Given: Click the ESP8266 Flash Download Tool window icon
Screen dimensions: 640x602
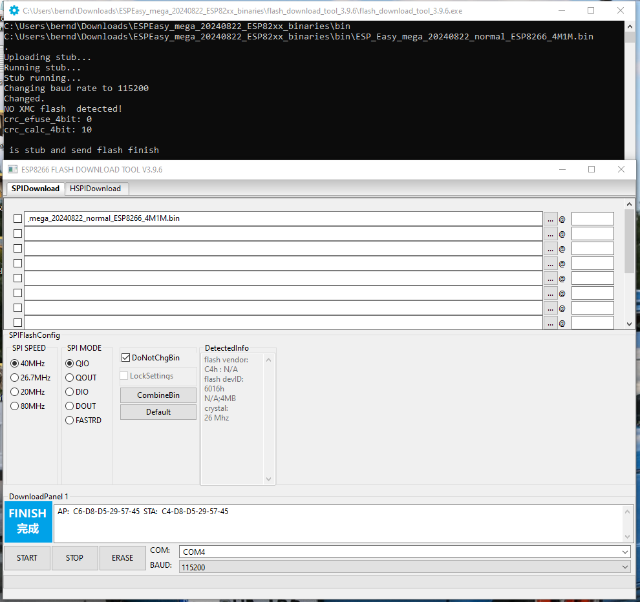Looking at the screenshot, I should [13, 169].
